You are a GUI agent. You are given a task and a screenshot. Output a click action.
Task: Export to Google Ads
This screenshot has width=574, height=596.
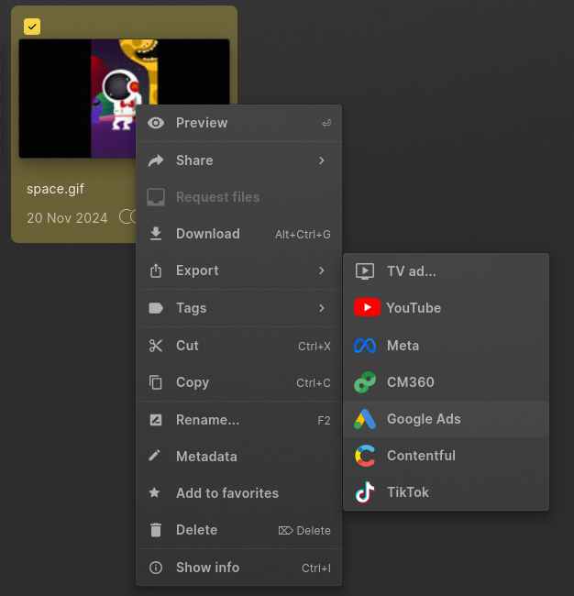coord(447,419)
